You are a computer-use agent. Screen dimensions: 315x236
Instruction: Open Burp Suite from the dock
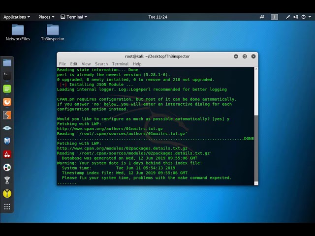[x=7, y=115]
